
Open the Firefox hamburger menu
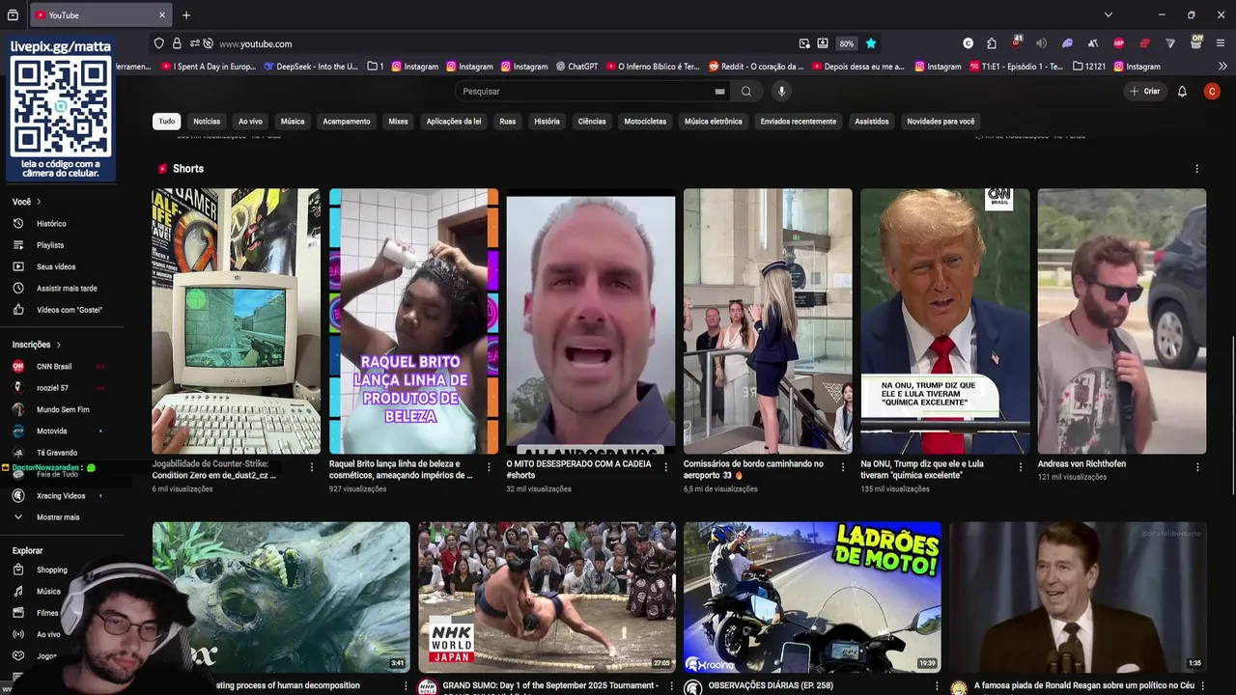[x=1221, y=43]
